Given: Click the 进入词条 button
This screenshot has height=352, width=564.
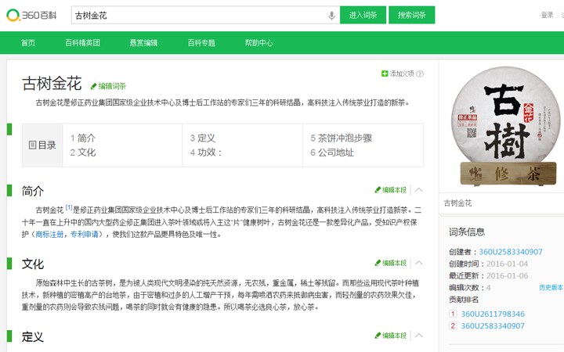Looking at the screenshot, I should pos(363,15).
